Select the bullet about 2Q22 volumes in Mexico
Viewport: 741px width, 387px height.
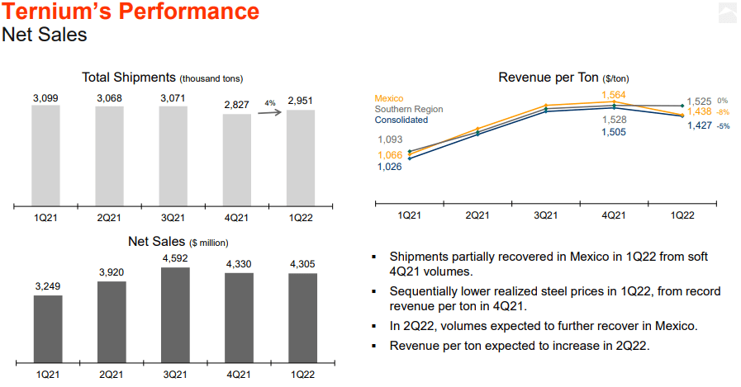point(543,326)
